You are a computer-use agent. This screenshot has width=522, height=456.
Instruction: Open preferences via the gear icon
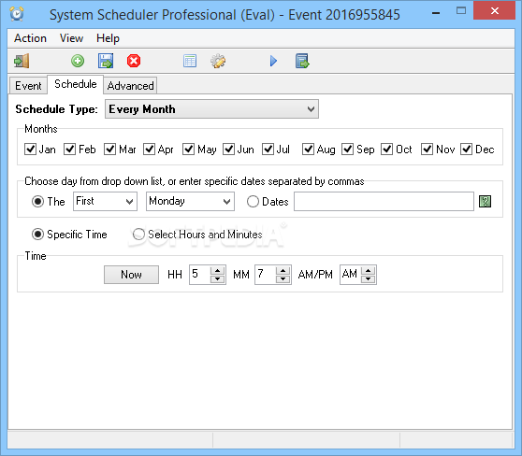(218, 61)
